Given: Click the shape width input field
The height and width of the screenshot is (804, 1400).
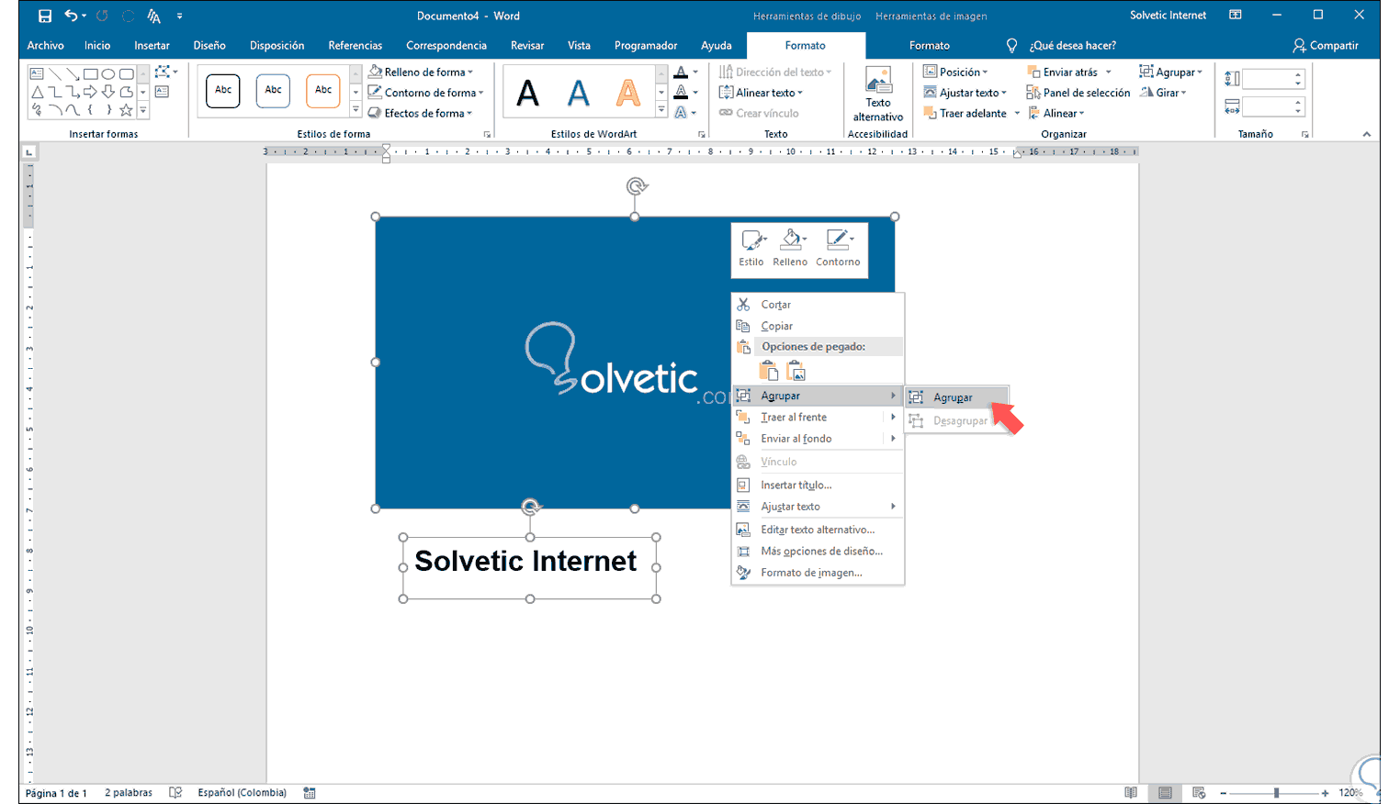Looking at the screenshot, I should pos(1273,106).
